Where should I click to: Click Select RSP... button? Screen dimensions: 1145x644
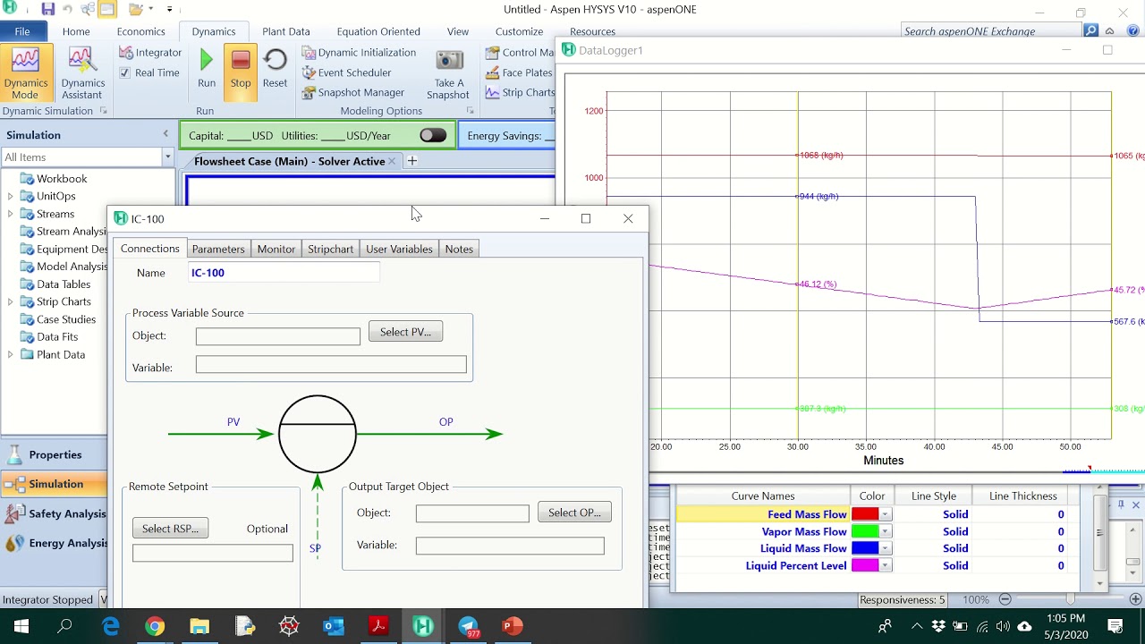point(170,529)
